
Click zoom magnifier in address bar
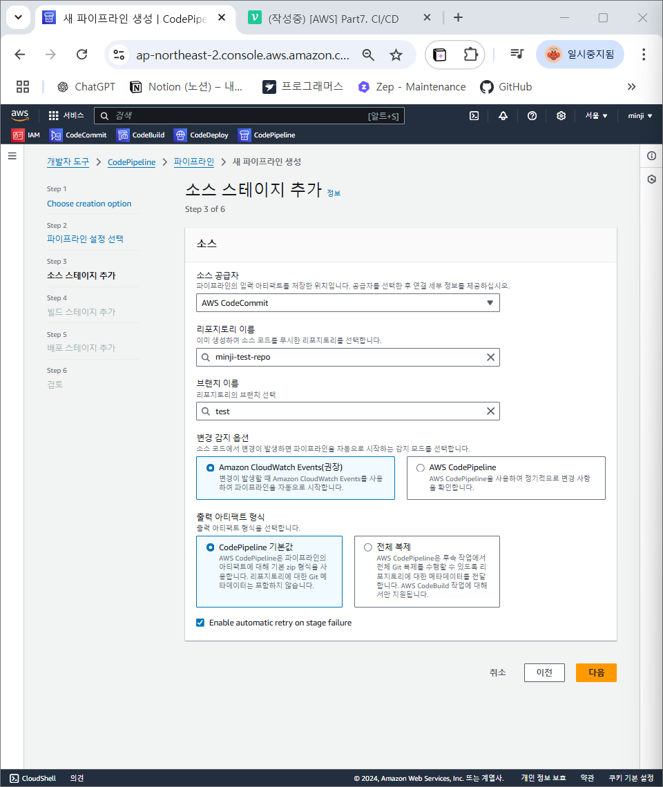pos(368,55)
